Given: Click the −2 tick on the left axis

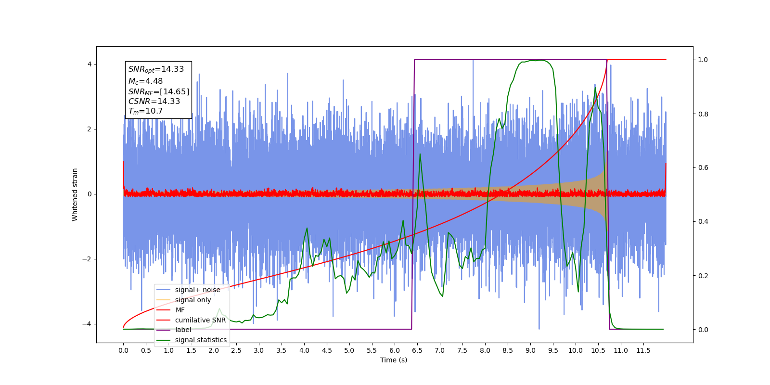Looking at the screenshot, I should 87,259.
